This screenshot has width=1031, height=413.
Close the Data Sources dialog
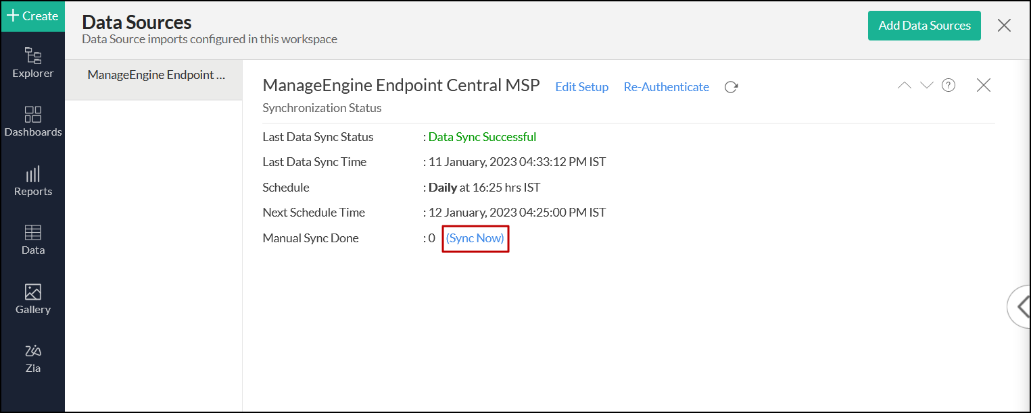[x=1004, y=26]
